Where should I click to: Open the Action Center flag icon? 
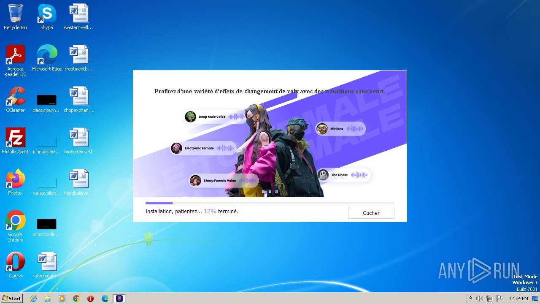[x=499, y=299]
